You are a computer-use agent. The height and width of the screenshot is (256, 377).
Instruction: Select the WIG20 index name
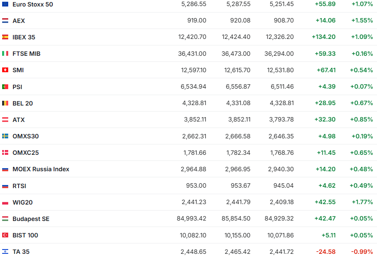pyautogui.click(x=22, y=202)
